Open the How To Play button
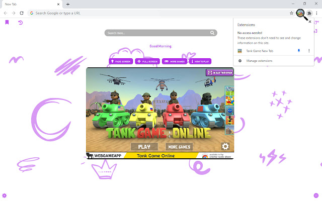 pos(200,61)
